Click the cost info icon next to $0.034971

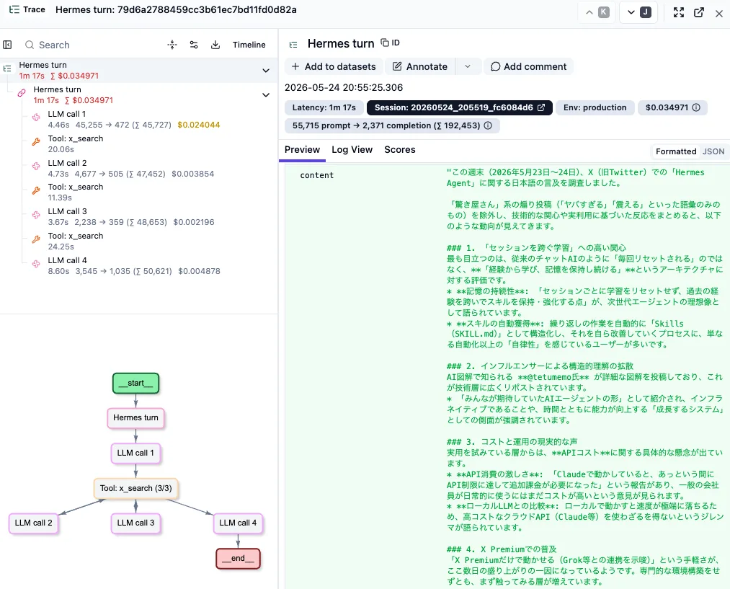pos(696,107)
